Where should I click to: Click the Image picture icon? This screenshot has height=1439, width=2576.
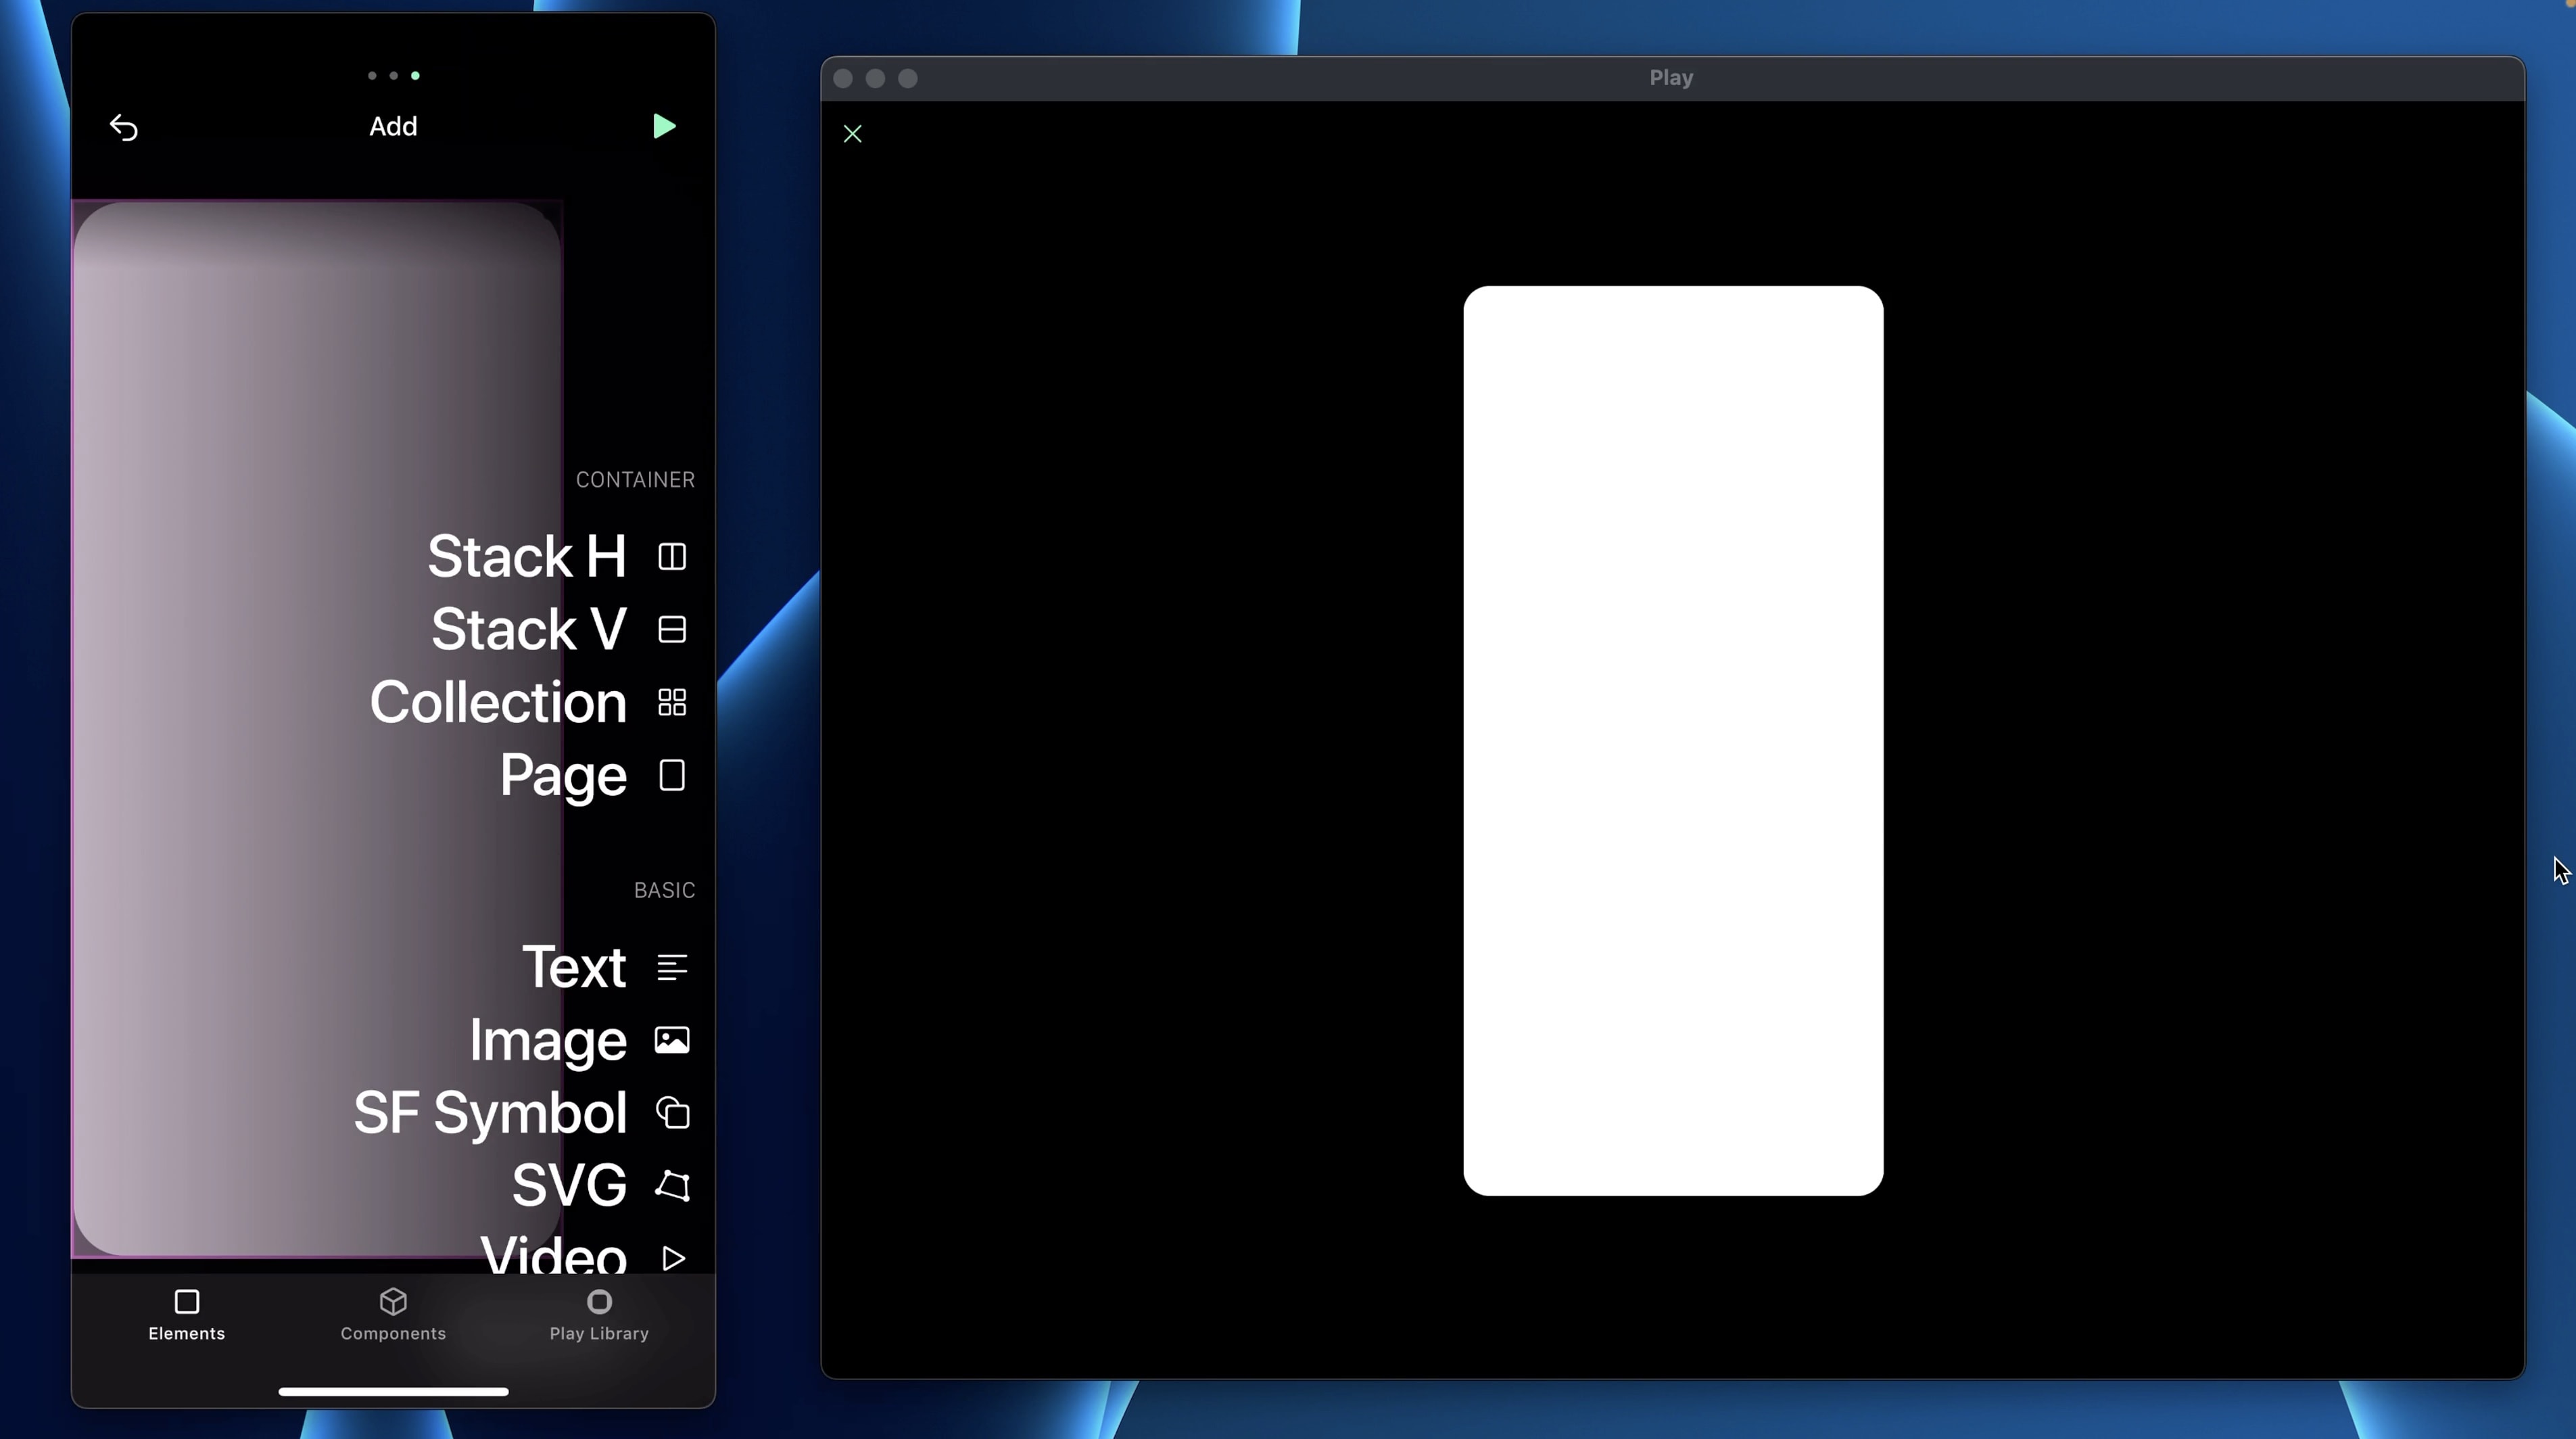click(672, 1040)
